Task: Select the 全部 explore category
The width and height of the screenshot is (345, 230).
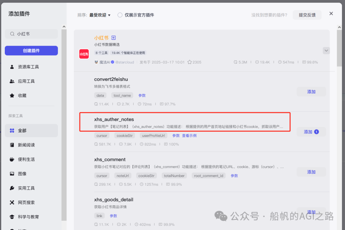Action: (x=31, y=130)
